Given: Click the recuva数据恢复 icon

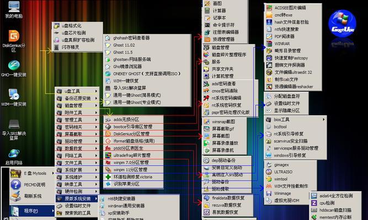Looking at the screenshot, I should (206, 205).
